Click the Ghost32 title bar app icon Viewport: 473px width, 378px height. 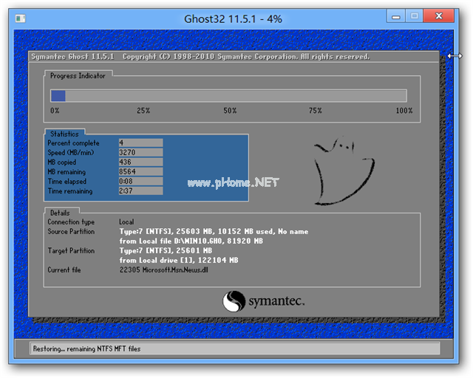[20, 18]
